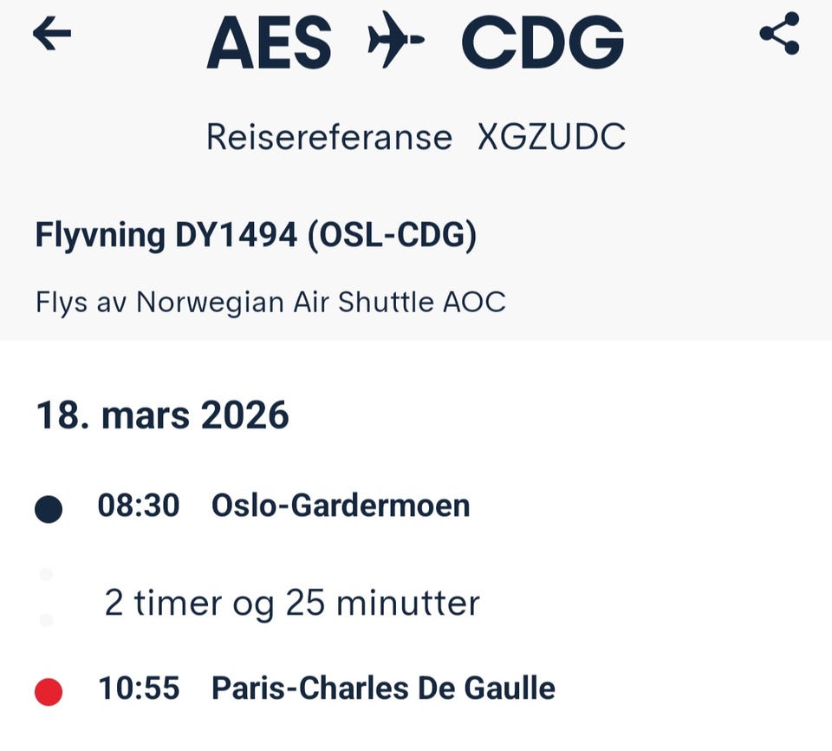Click the 08:30 departure time
The height and width of the screenshot is (751, 832).
tap(139, 505)
